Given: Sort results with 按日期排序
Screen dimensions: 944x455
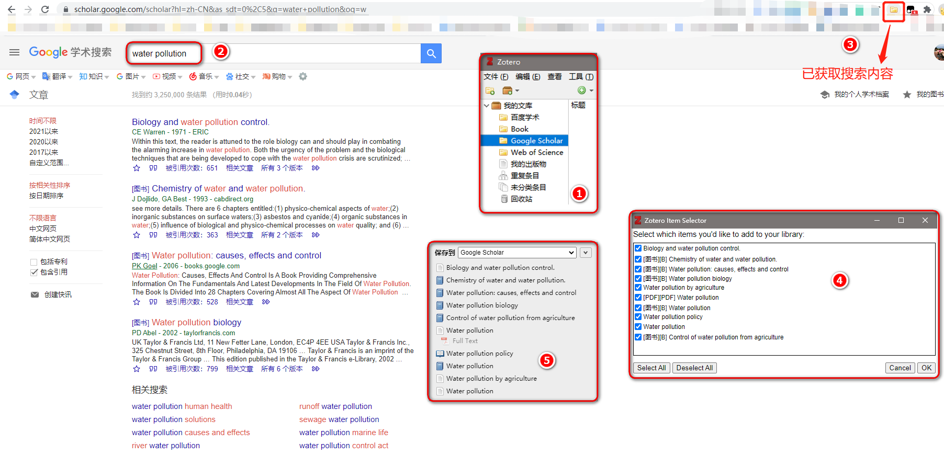Looking at the screenshot, I should [46, 196].
